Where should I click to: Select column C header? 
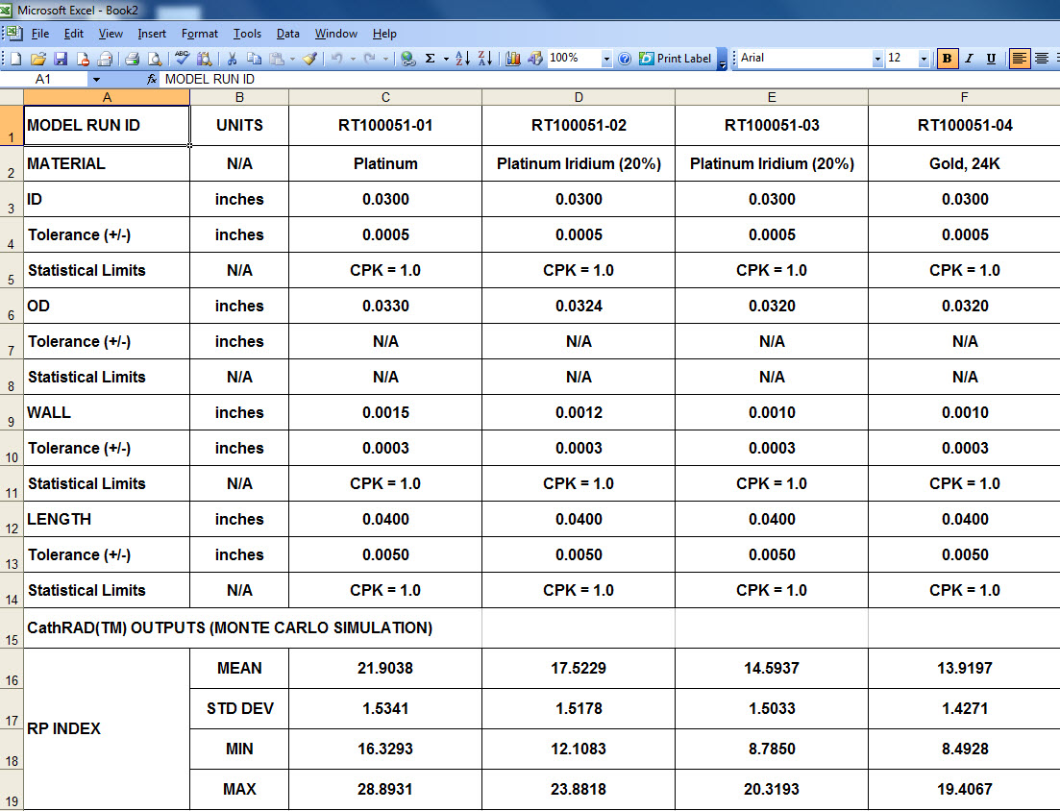(x=385, y=97)
